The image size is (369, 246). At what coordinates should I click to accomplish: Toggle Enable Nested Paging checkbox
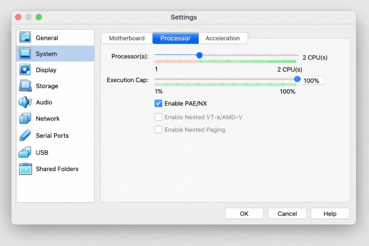(158, 130)
